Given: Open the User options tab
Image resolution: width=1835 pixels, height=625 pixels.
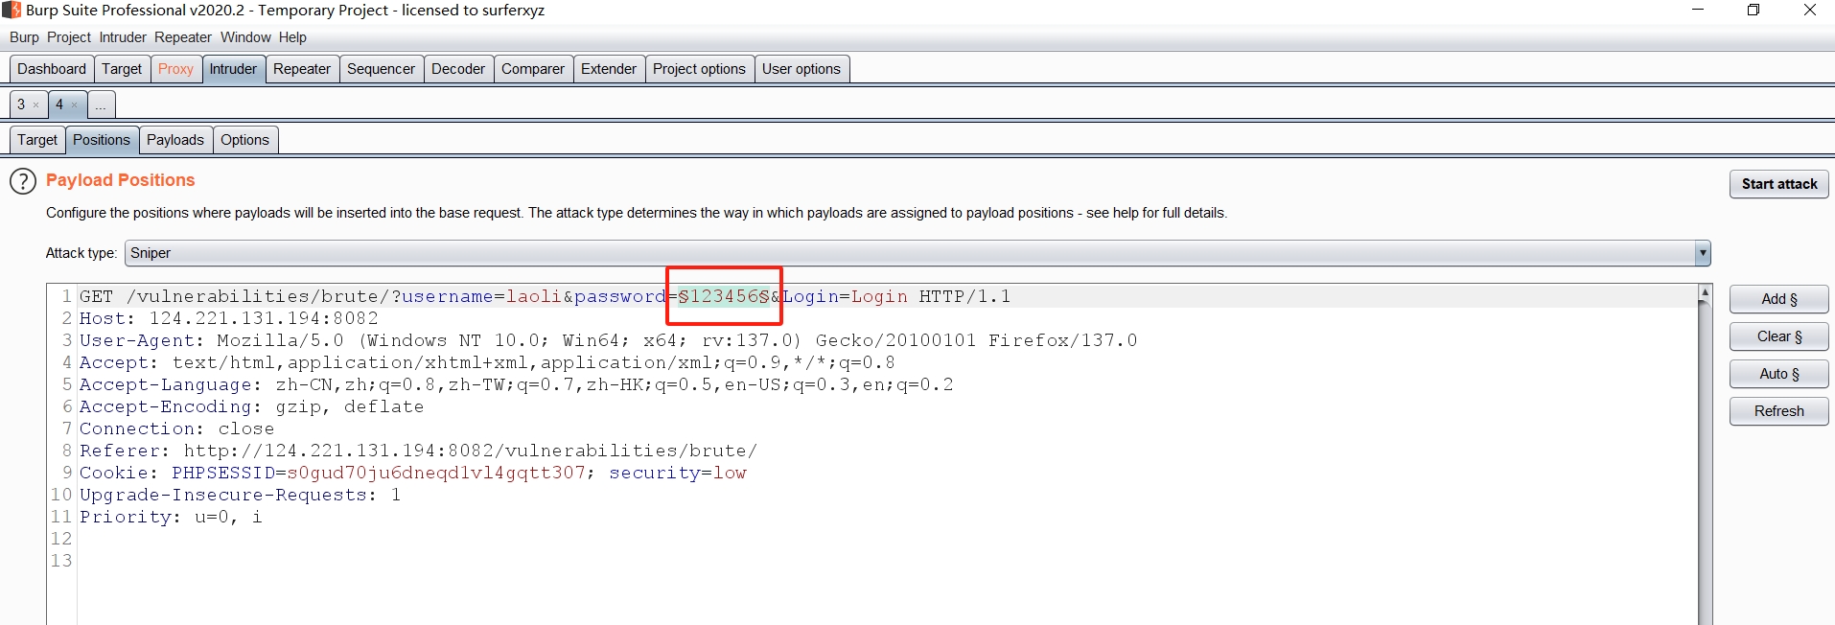Looking at the screenshot, I should coord(801,69).
